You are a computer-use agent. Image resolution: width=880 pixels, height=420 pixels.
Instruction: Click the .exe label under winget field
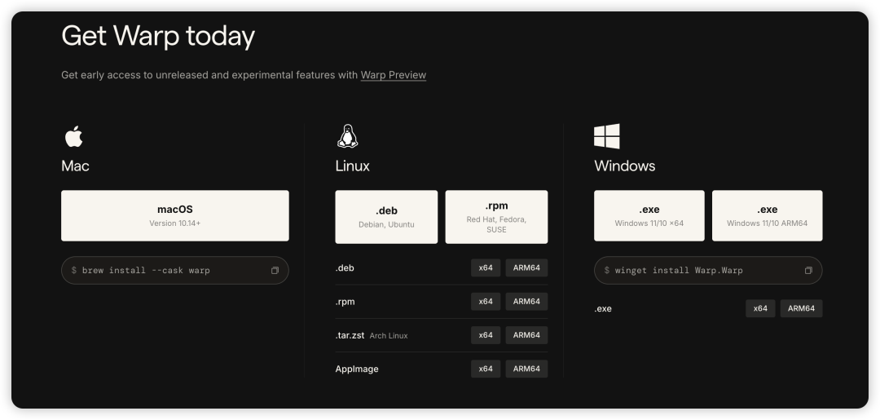[603, 308]
